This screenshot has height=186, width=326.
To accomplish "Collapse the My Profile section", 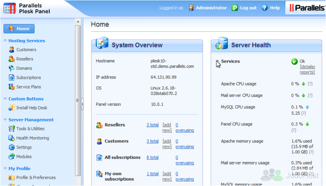I will point(5,168).
